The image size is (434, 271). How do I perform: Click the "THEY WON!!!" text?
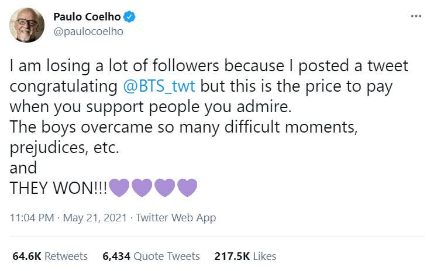click(x=60, y=189)
